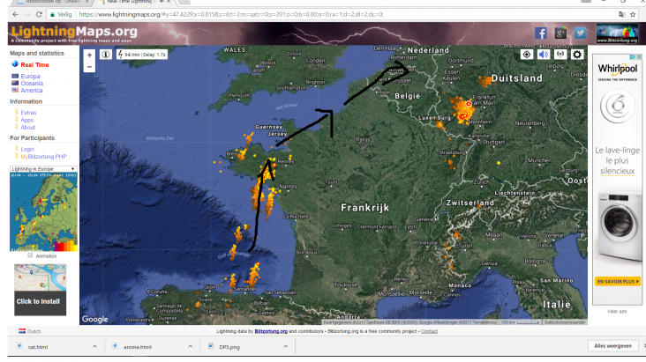The width and height of the screenshot is (646, 362).
Task: Expand options for arome.html download
Action: pos(190,347)
